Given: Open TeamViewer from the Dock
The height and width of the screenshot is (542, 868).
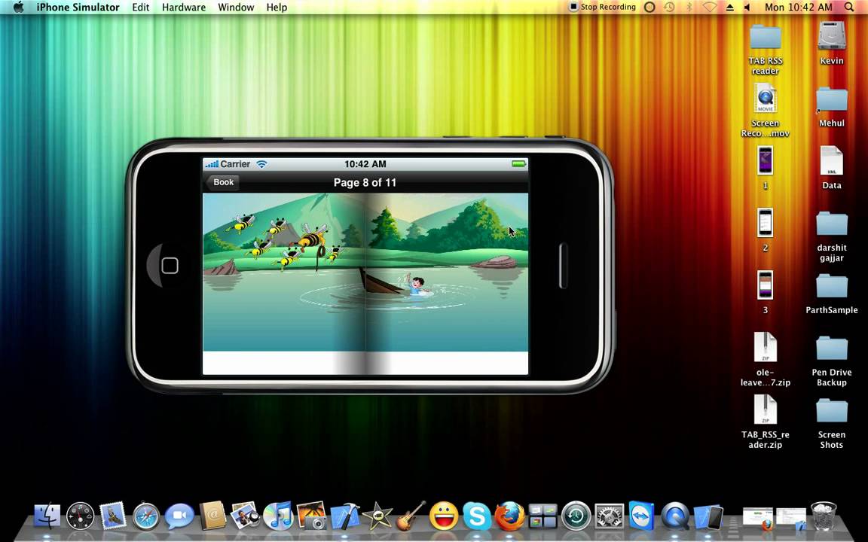Looking at the screenshot, I should tap(642, 516).
